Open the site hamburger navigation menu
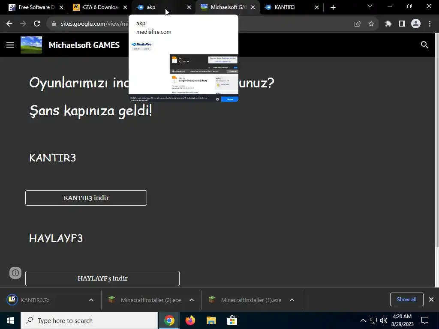Image resolution: width=439 pixels, height=329 pixels. tap(10, 45)
